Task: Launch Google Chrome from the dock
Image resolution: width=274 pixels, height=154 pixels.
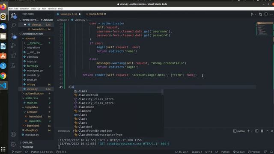Action: (3, 76)
